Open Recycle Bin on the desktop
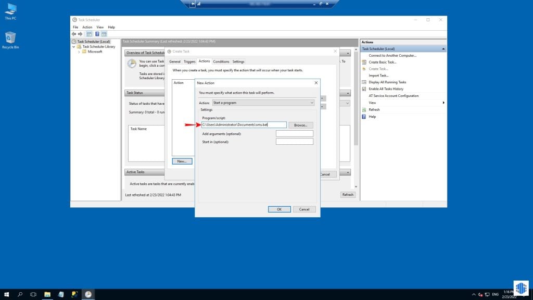 [x=10, y=37]
